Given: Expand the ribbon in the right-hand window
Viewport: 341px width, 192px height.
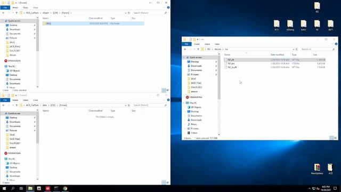Looking at the screenshot, I should (332, 44).
